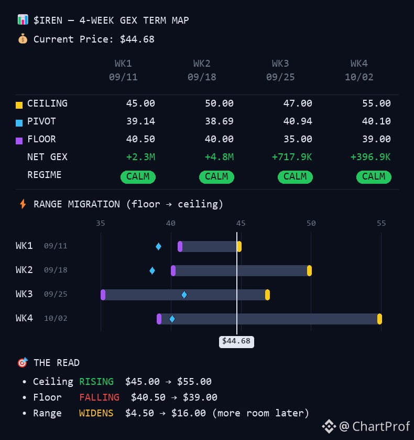Click the bar chart icon beside $IREN
The image size is (414, 440).
23,19
